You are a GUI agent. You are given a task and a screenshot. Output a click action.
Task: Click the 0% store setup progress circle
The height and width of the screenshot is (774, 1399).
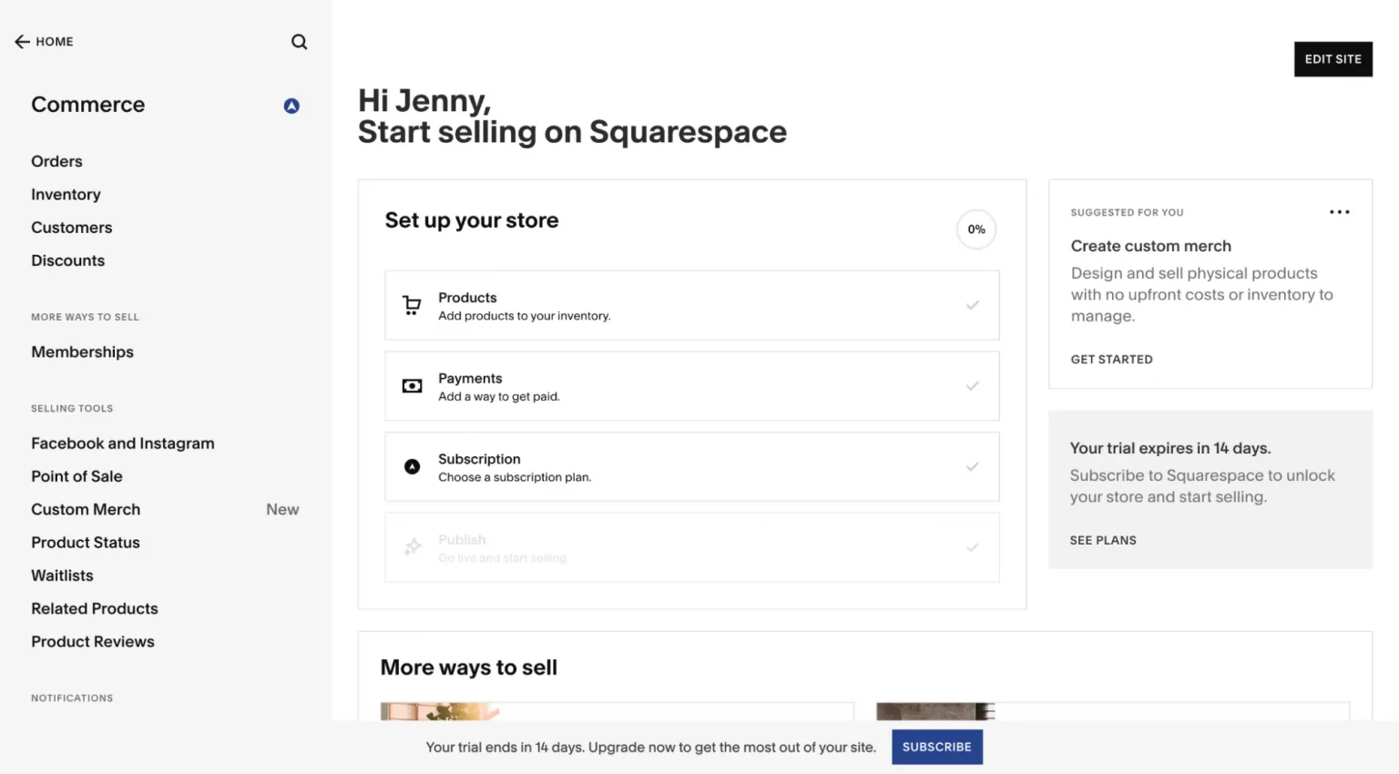pos(976,229)
